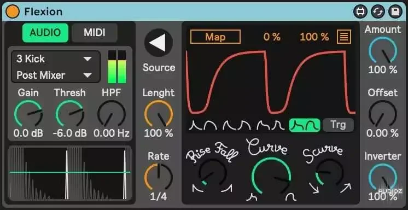The width and height of the screenshot is (408, 210).
Task: Click the red envelope curve display
Action: 271,82
